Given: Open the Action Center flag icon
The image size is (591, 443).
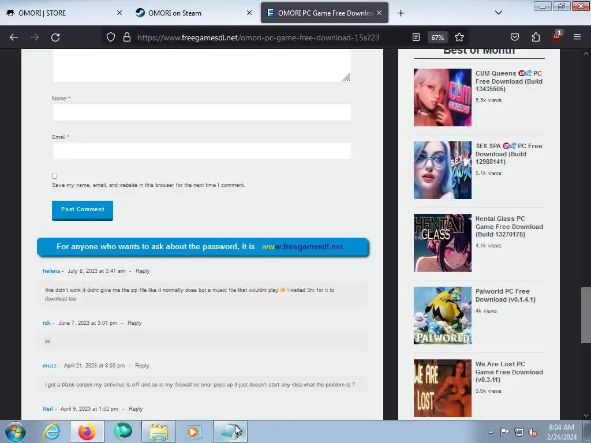Looking at the screenshot, I should tap(504, 432).
